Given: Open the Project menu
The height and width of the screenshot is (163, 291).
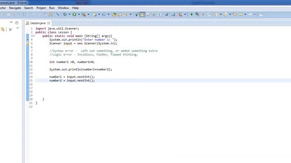Looking at the screenshot, I should tap(41, 8).
